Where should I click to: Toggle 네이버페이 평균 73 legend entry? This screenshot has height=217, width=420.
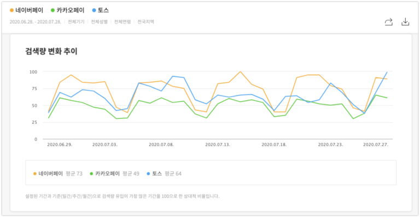tap(57, 174)
